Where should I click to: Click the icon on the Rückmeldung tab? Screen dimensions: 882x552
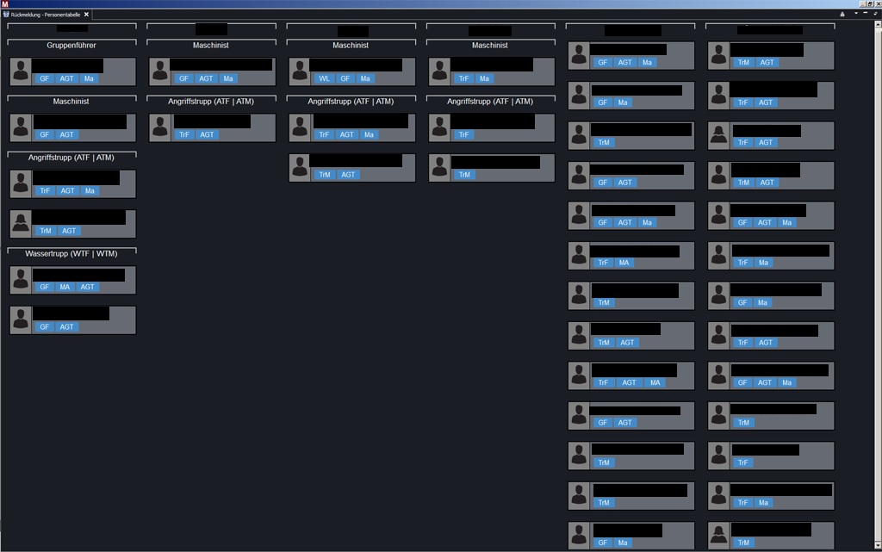point(6,15)
